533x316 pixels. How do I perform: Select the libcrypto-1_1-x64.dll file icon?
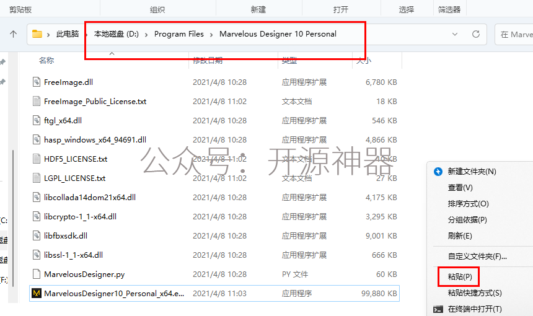37,216
